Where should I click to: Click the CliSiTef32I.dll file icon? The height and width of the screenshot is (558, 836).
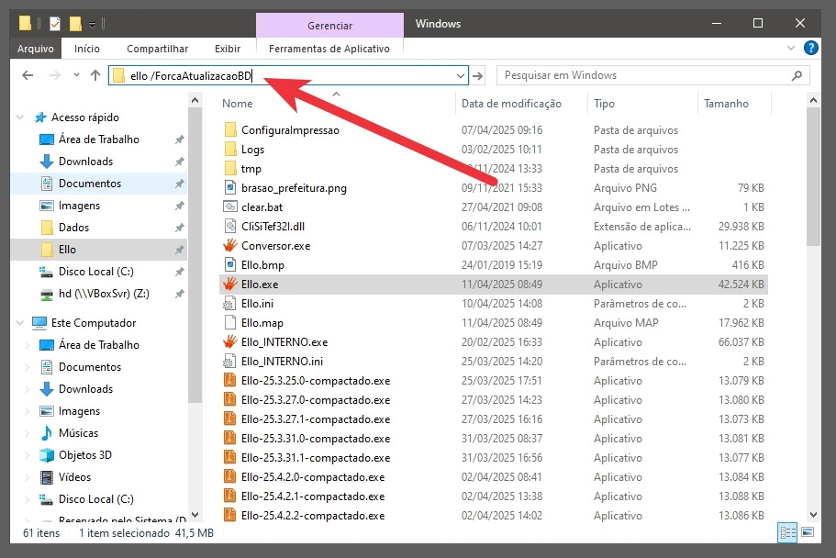point(229,226)
